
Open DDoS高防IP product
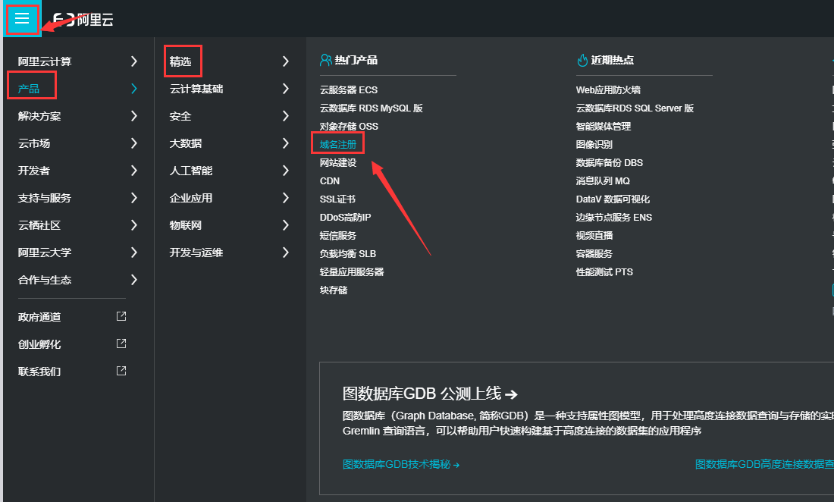346,217
